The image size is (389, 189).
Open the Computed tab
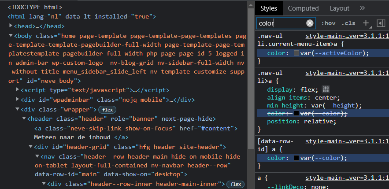(303, 8)
